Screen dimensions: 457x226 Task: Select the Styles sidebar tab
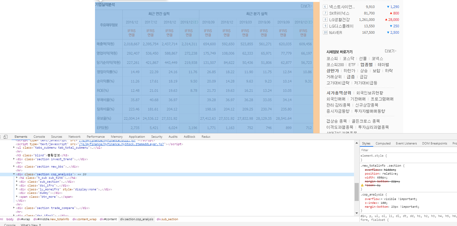click(x=366, y=143)
